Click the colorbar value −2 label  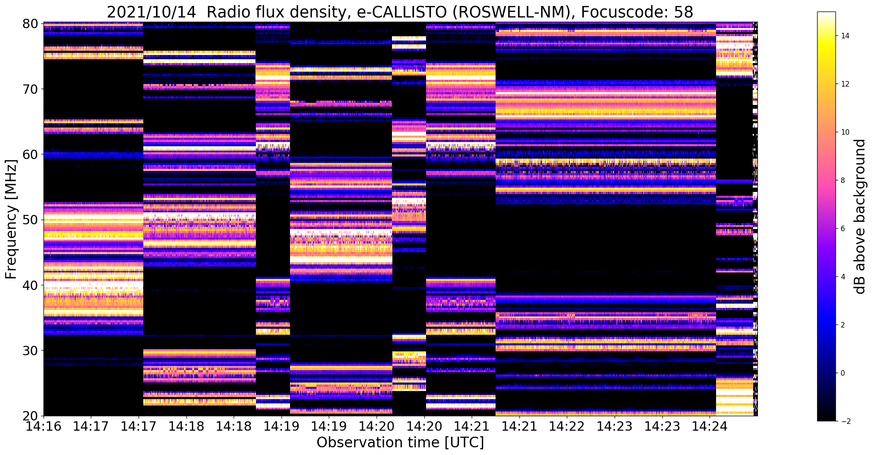tap(844, 421)
